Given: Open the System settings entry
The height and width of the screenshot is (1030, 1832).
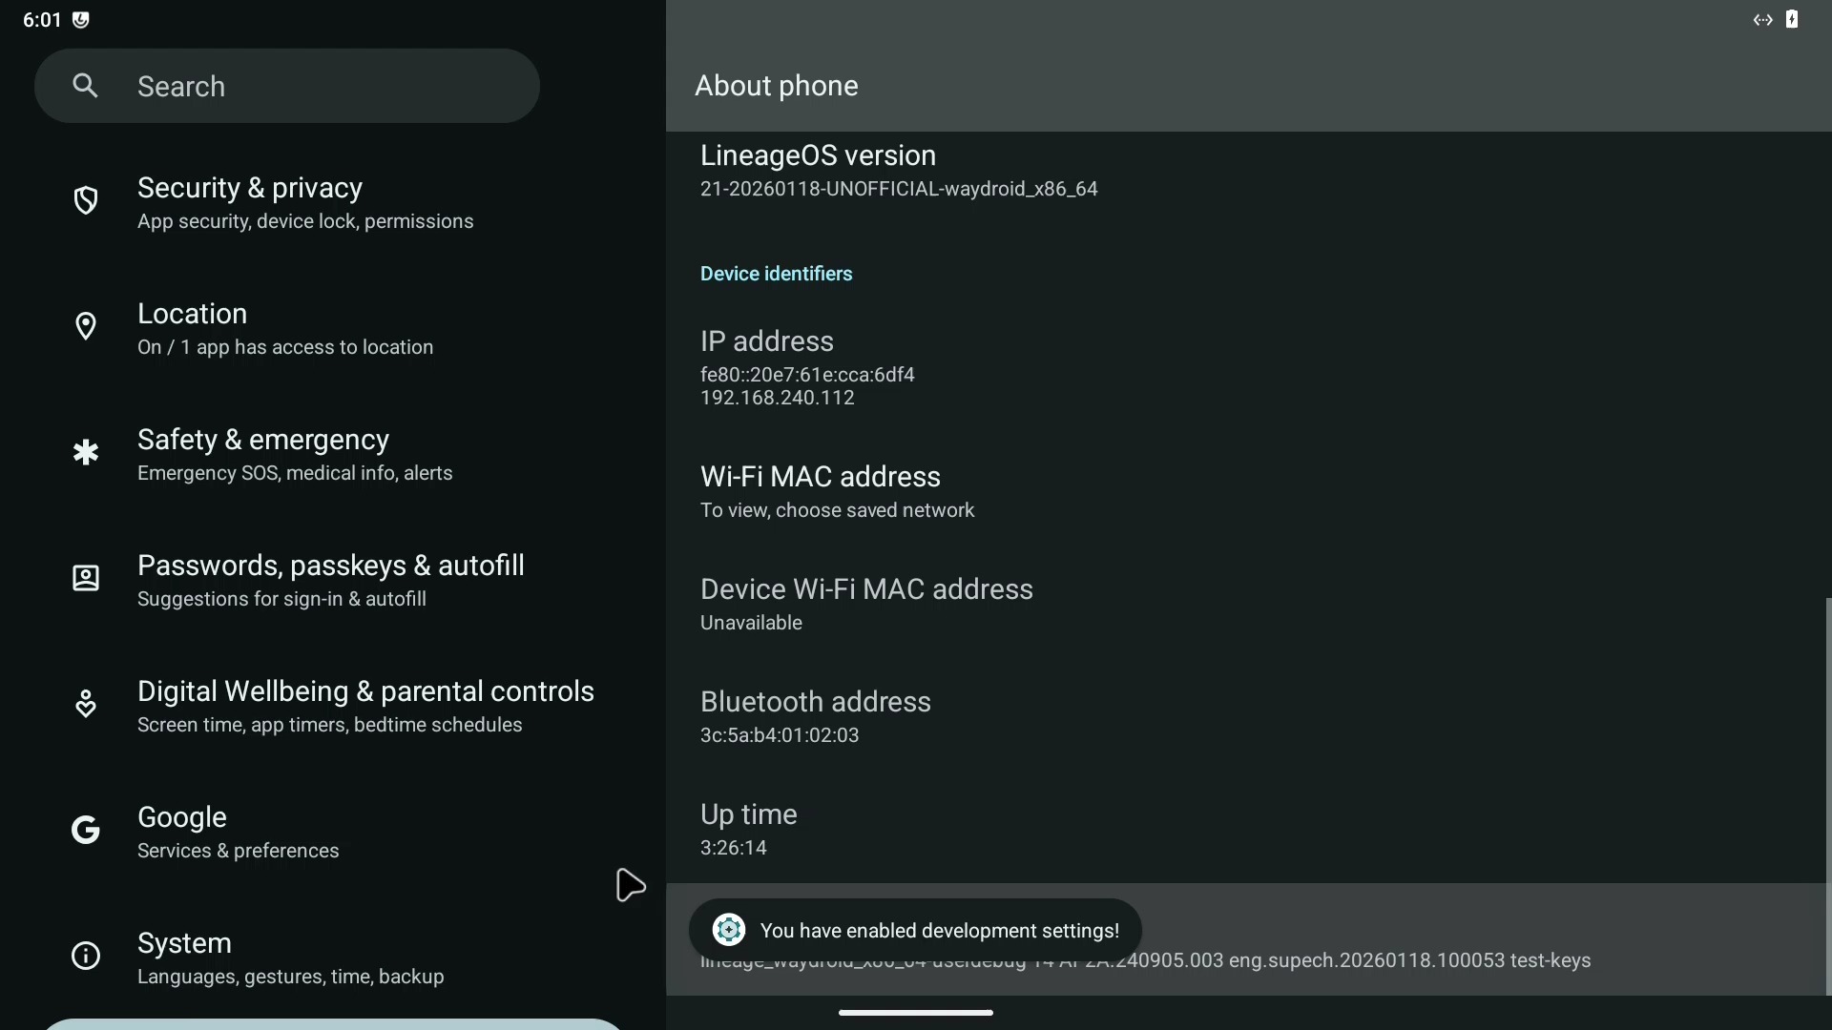Looking at the screenshot, I should (290, 958).
